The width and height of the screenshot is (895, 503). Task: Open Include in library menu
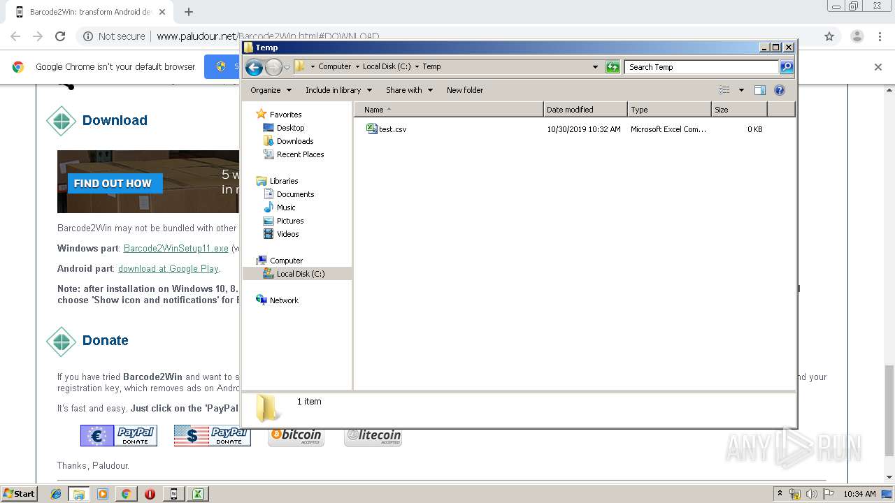[x=338, y=90]
